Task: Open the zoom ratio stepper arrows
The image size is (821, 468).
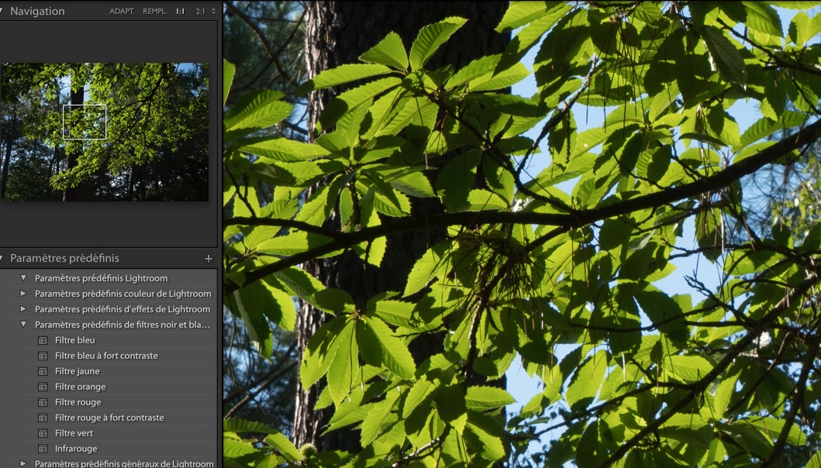Action: tap(213, 11)
